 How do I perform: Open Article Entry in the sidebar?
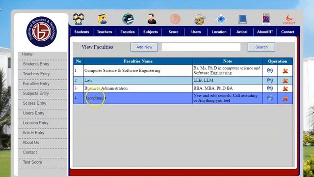click(33, 133)
